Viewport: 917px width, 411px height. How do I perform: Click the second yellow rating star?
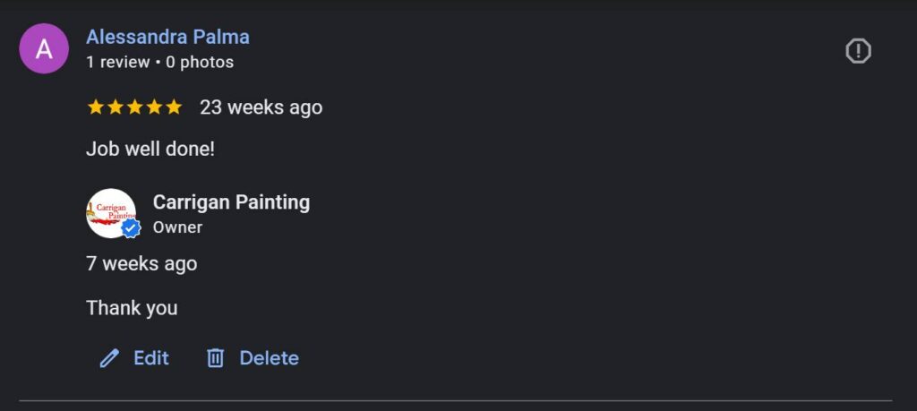[115, 107]
